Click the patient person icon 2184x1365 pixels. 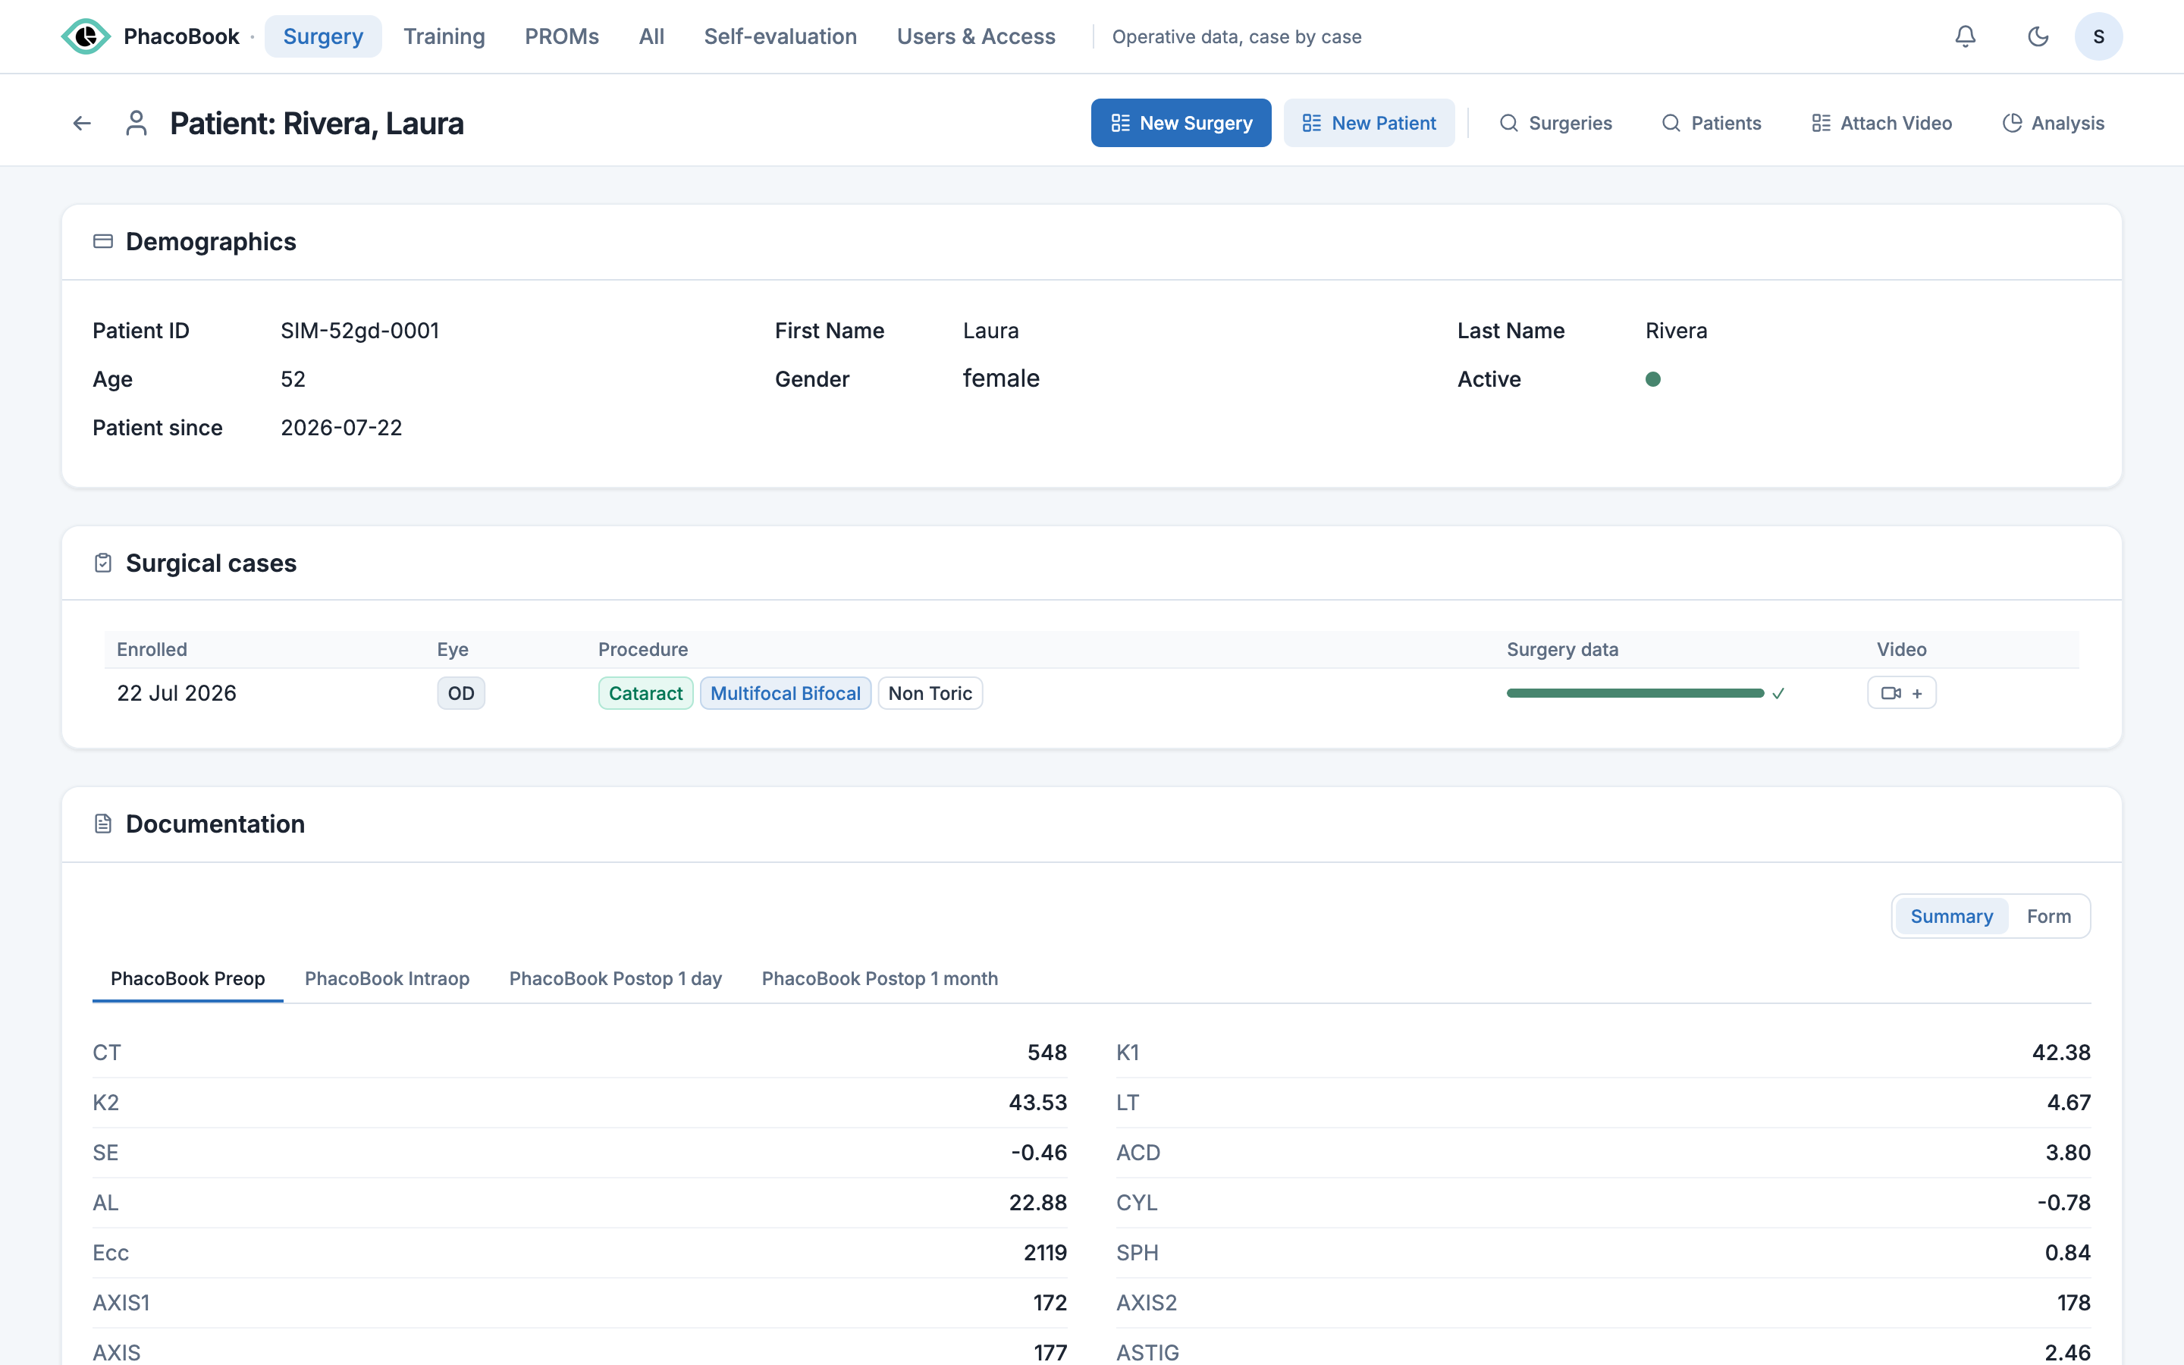pyautogui.click(x=136, y=123)
